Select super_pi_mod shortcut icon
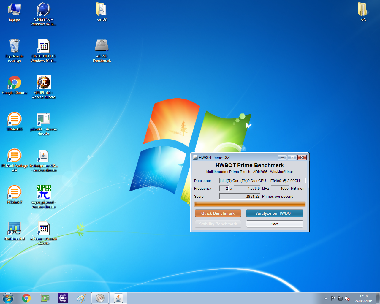The height and width of the screenshot is (304, 380). click(43, 197)
